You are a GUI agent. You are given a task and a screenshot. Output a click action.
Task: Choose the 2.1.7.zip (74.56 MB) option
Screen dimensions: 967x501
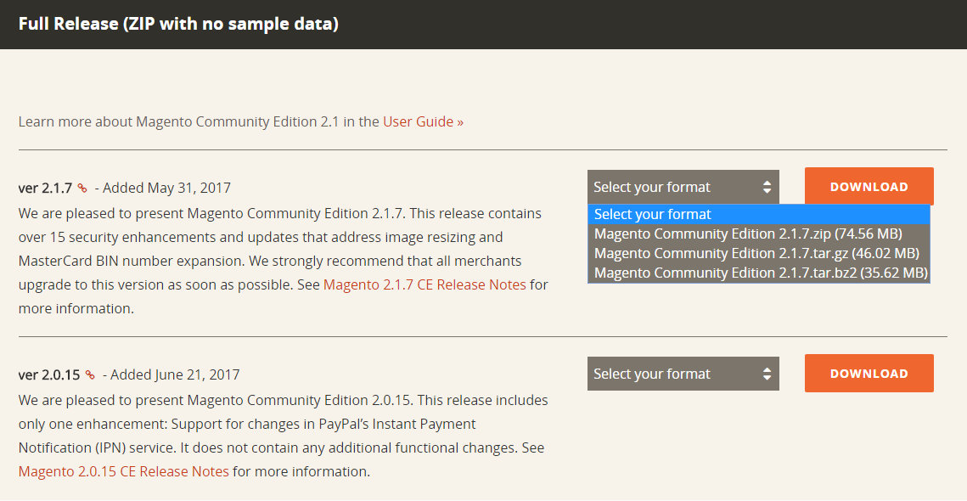coord(748,234)
